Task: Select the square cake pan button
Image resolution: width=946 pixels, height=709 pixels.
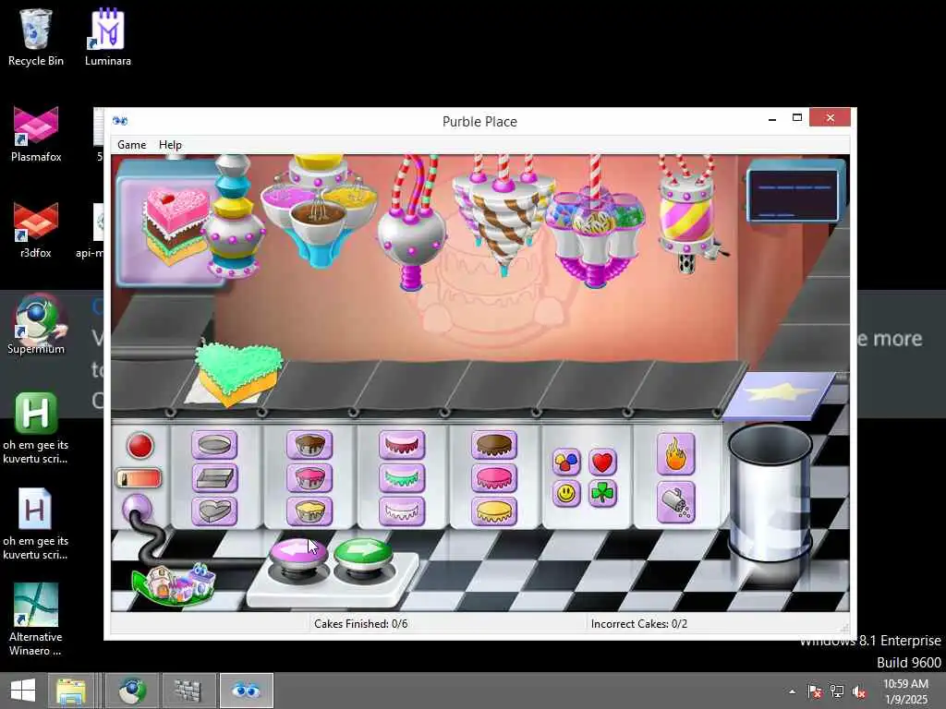Action: 214,478
